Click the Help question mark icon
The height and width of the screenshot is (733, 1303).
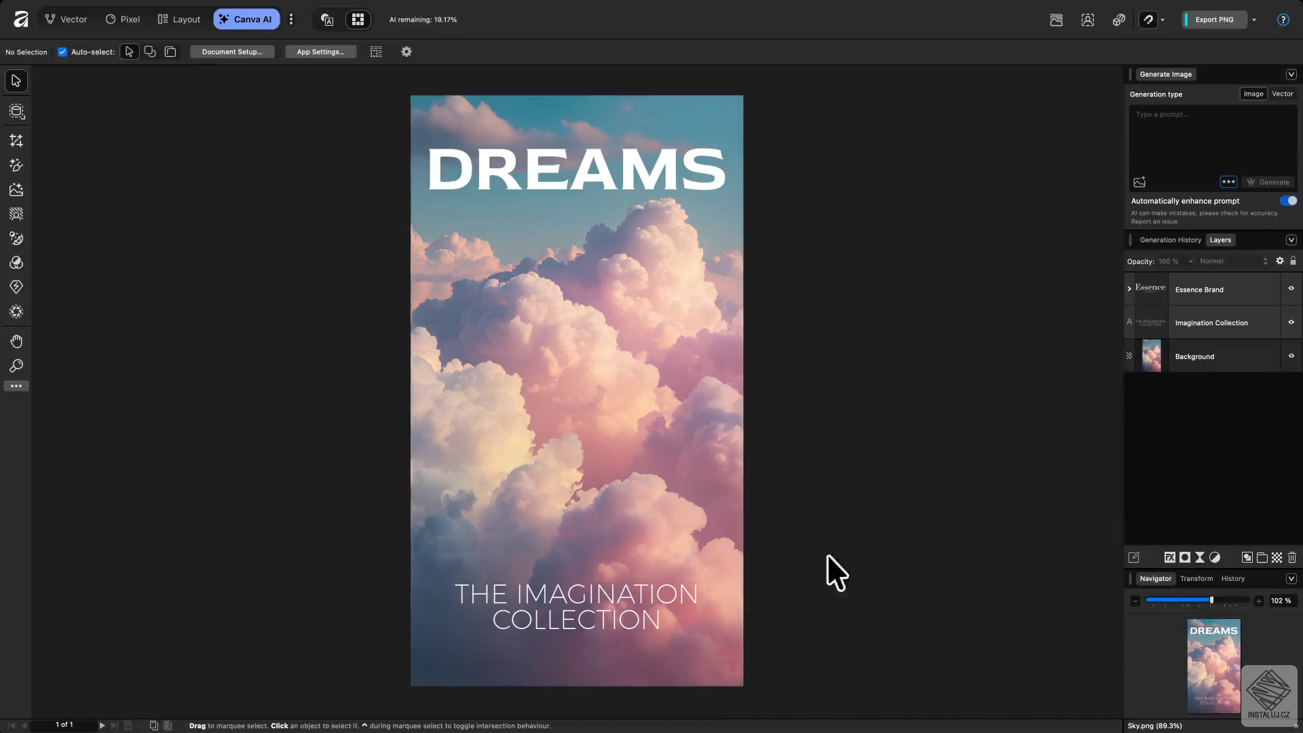(1283, 20)
